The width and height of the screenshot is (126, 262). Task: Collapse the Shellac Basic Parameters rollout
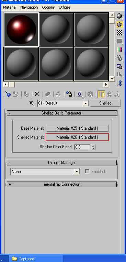pyautogui.click(x=62, y=113)
